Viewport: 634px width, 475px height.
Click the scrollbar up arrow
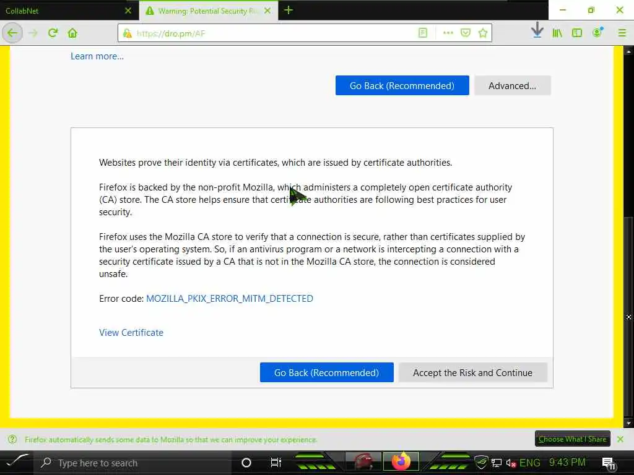click(x=628, y=51)
